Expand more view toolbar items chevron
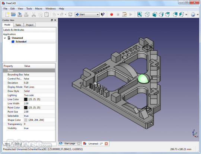The width and height of the screenshot is (201, 154). (x=186, y=15)
